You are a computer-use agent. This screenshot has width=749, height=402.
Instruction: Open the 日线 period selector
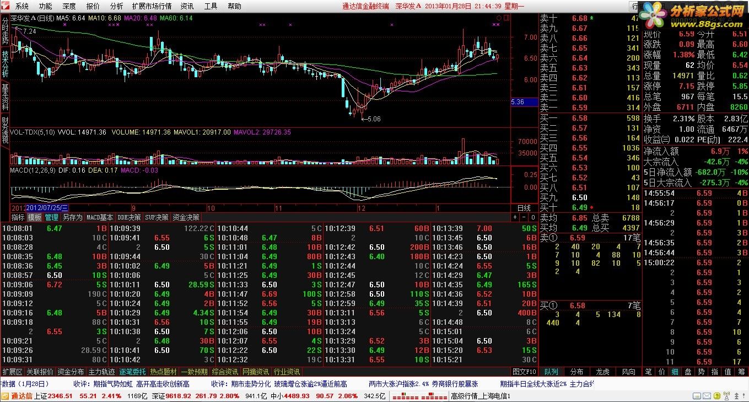pos(524,208)
